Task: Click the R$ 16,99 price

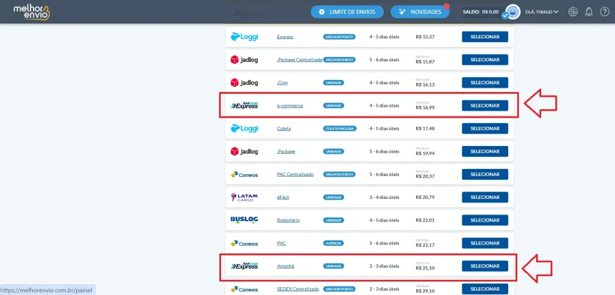Action: coord(425,108)
